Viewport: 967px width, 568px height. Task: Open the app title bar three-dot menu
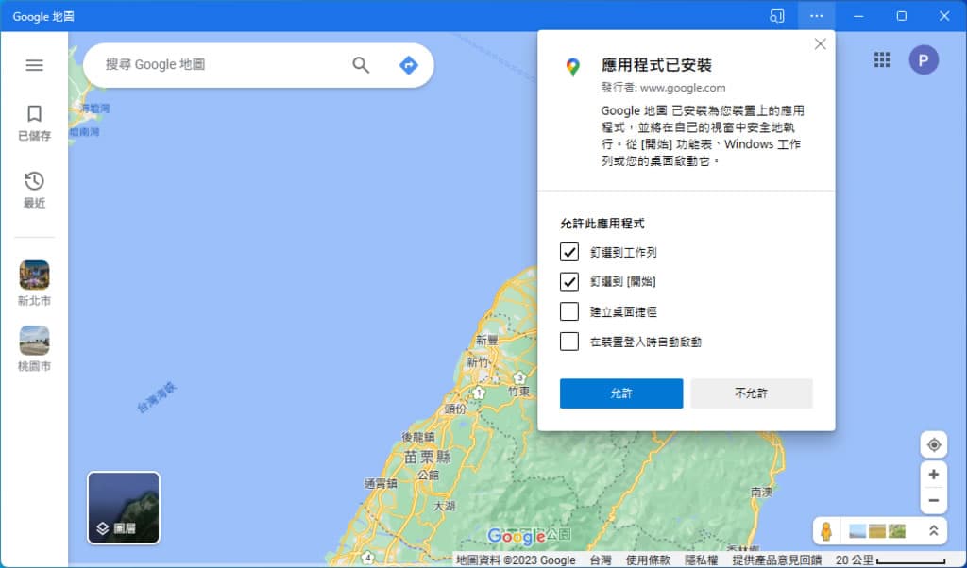tap(816, 16)
